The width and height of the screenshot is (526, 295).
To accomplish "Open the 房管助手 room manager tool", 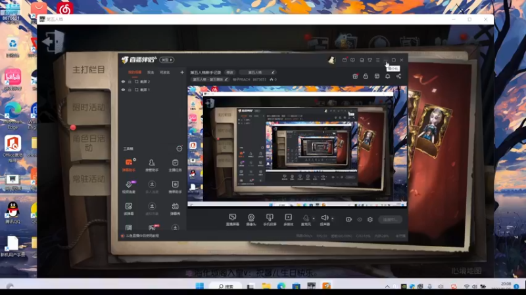I will tap(152, 165).
